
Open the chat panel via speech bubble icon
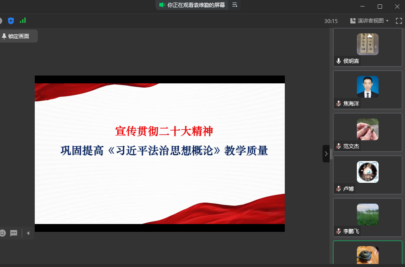[x=13, y=233]
